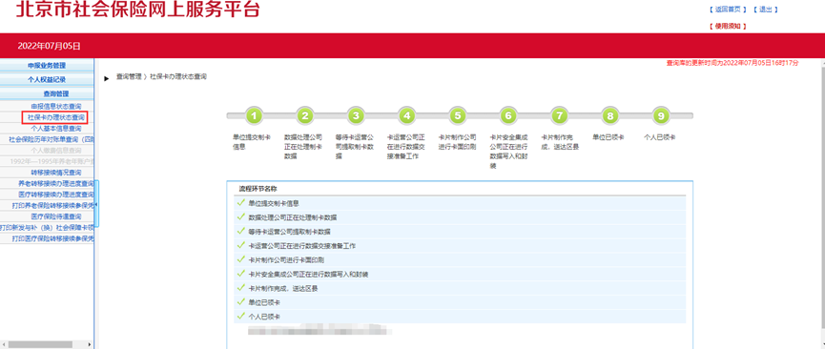
Task: Click the sidebar horizontal scrollbar right arrow
Action: pyautogui.click(x=89, y=344)
